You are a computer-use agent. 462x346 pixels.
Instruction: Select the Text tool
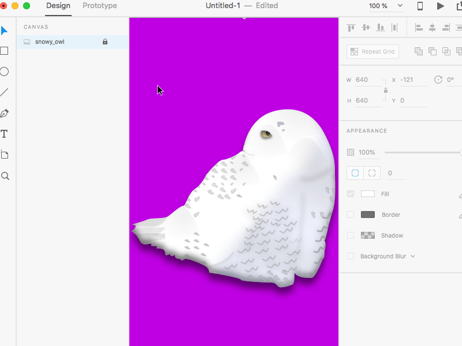tap(5, 134)
